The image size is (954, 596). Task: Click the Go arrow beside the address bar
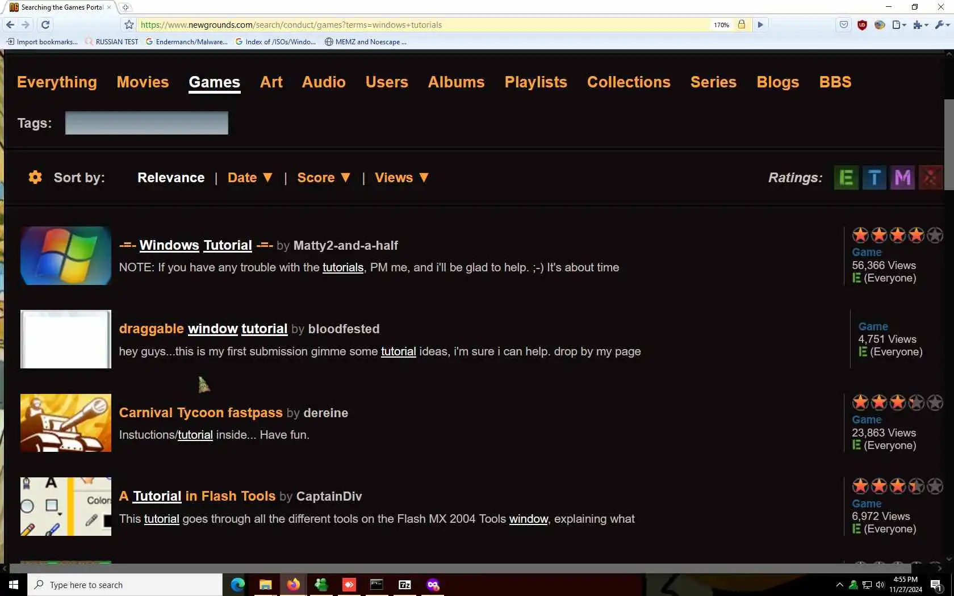tap(760, 24)
